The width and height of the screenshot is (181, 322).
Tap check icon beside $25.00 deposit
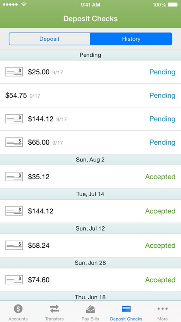point(14,72)
